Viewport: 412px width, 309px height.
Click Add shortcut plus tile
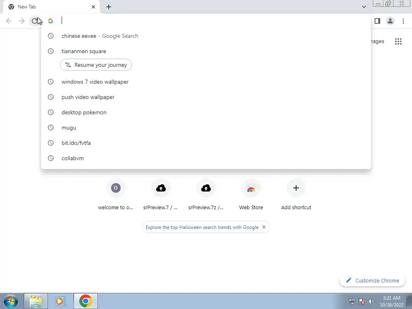tap(296, 195)
